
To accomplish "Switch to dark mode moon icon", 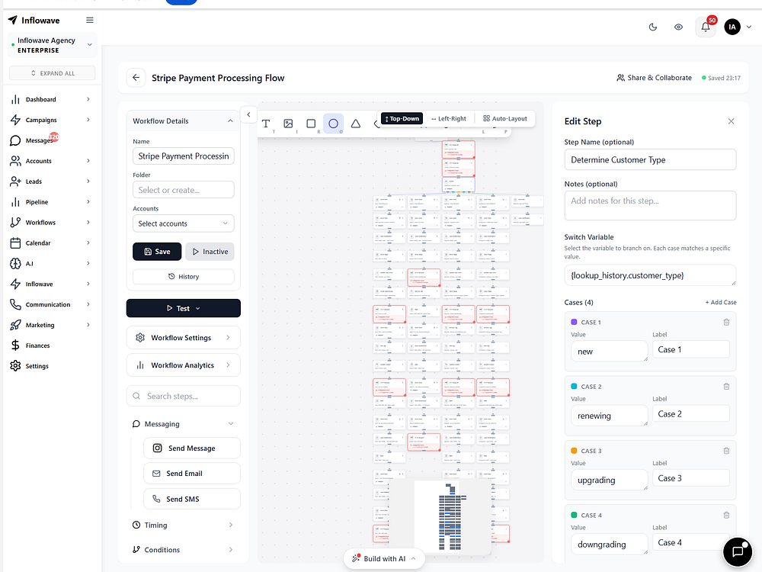I will 653,27.
